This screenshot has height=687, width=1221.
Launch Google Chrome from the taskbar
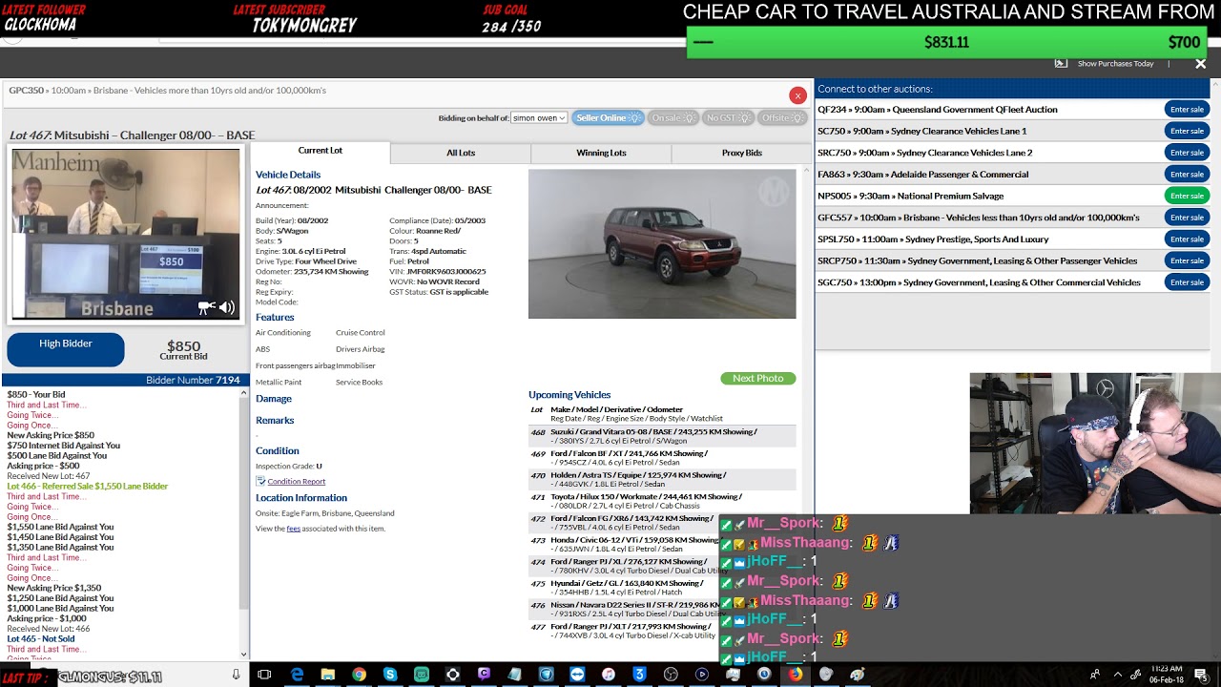pyautogui.click(x=359, y=675)
